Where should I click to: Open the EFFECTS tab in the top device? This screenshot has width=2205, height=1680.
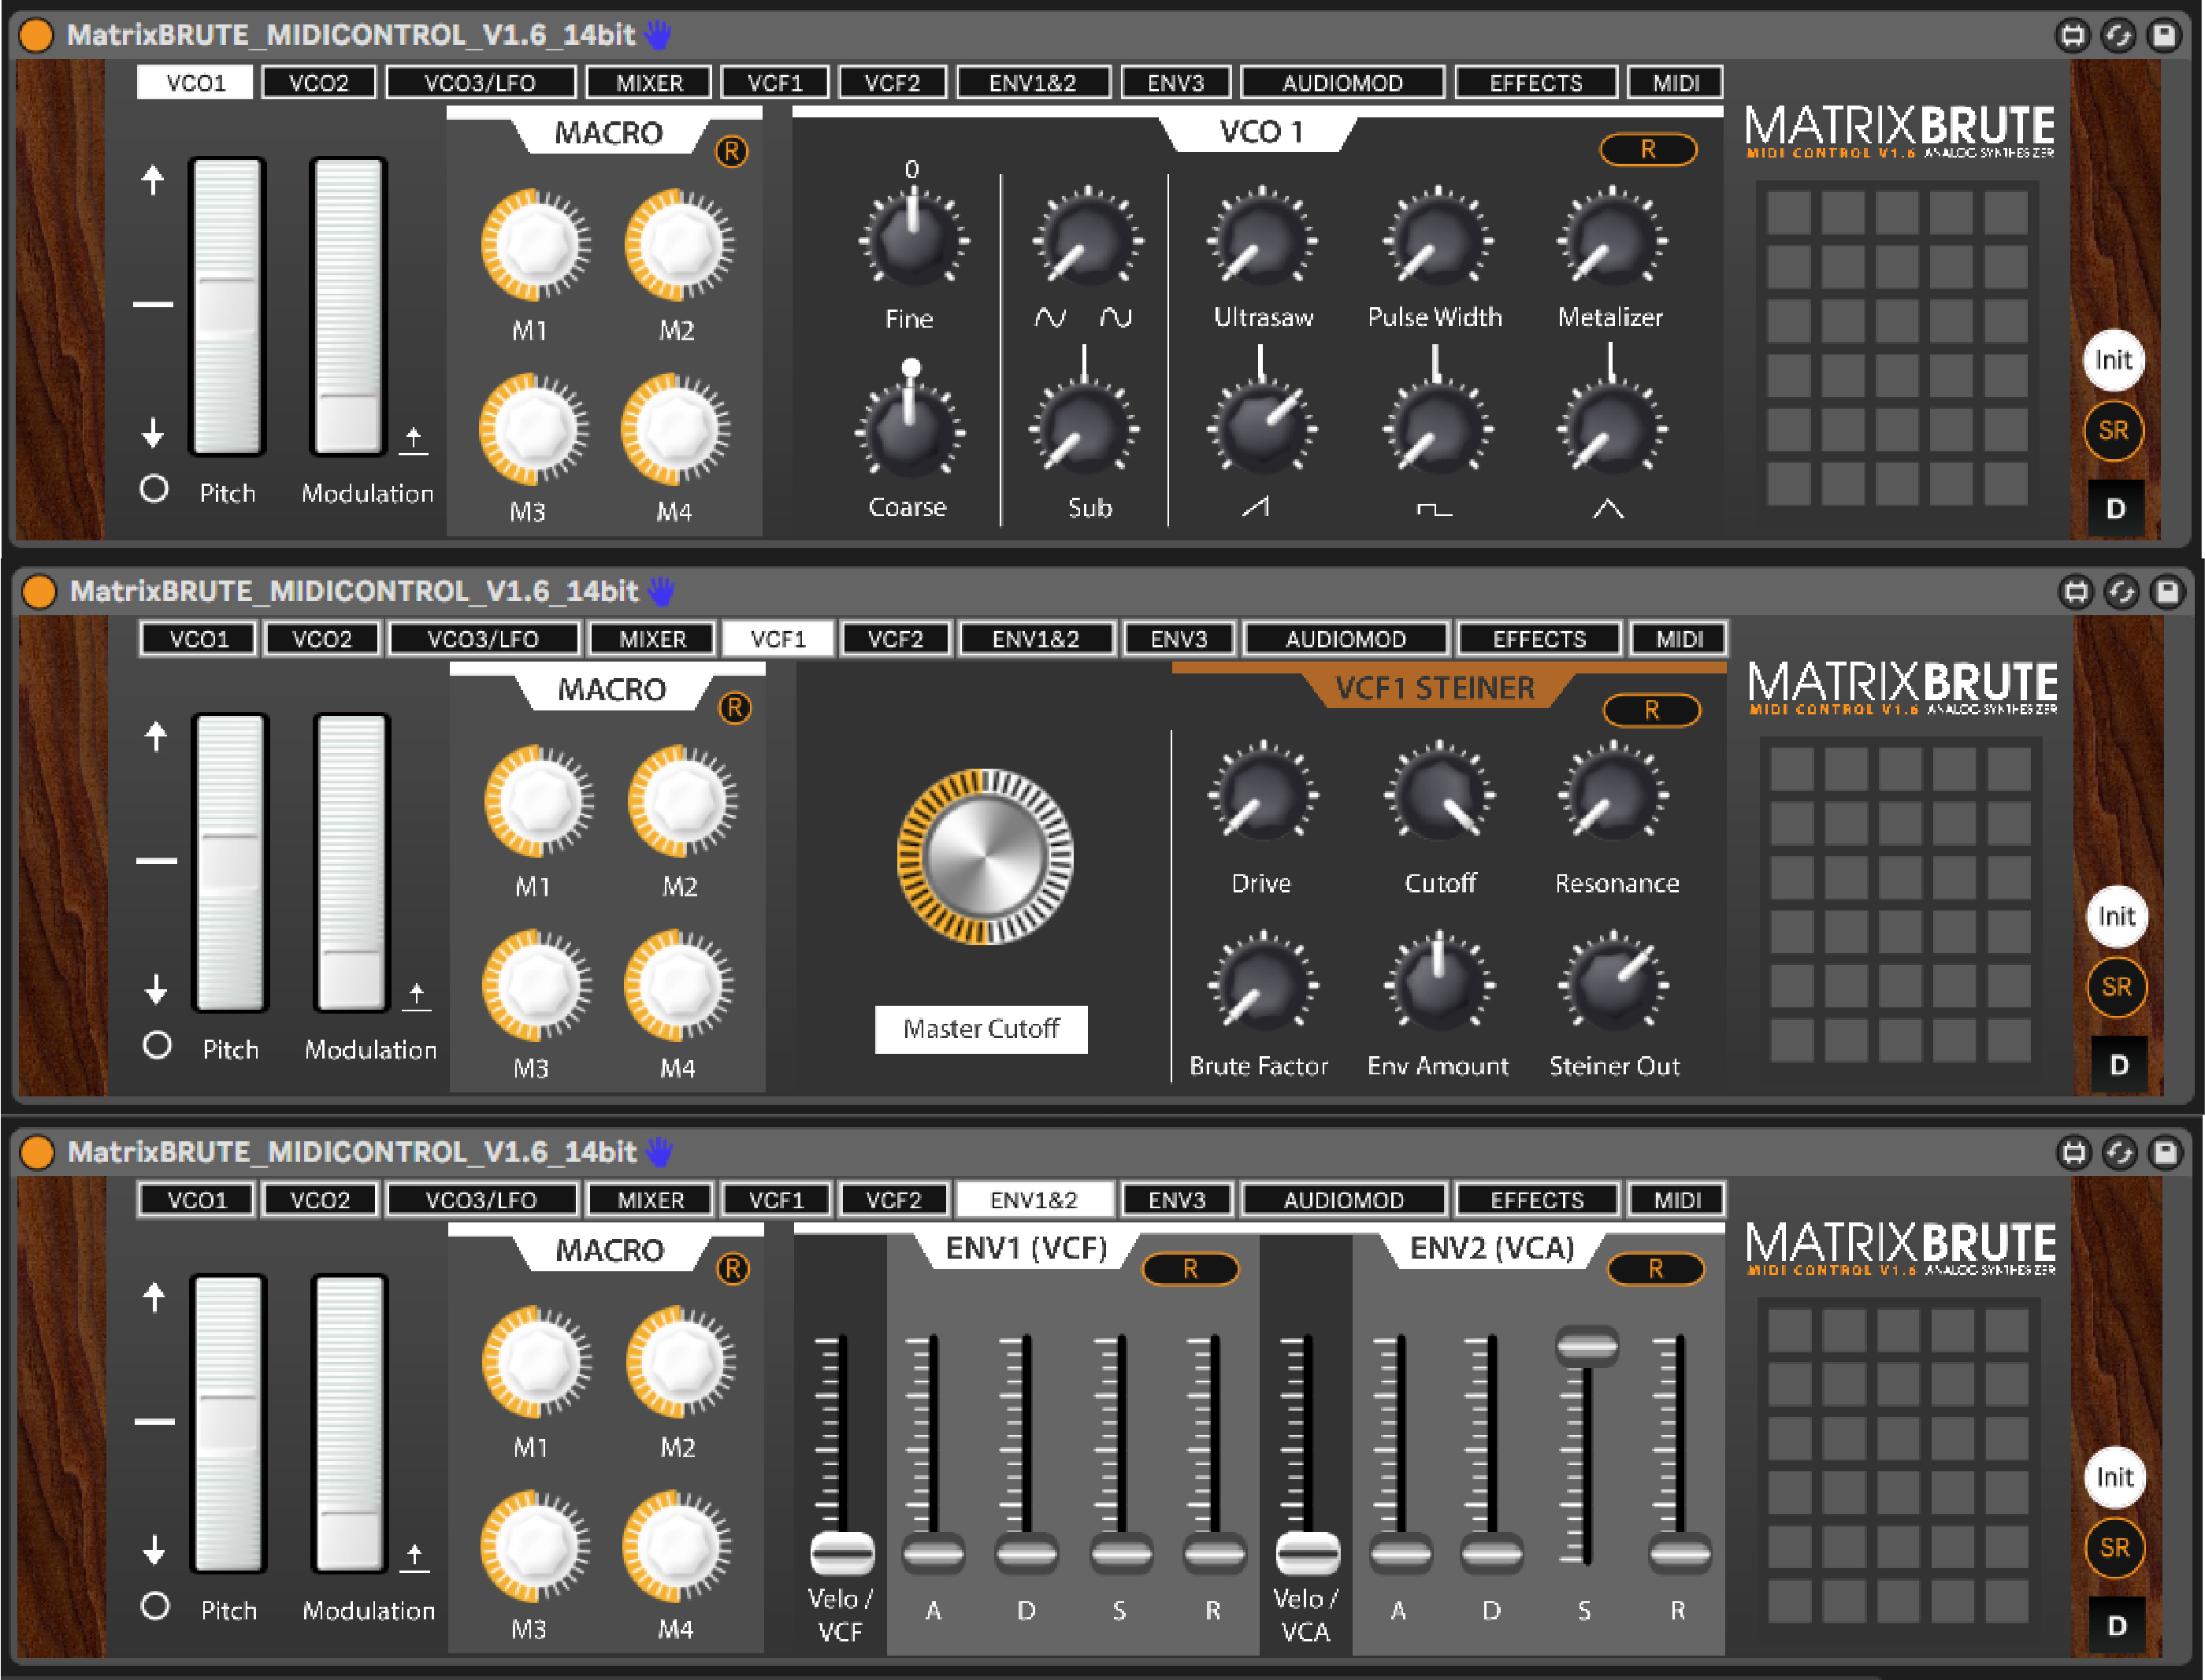1536,83
